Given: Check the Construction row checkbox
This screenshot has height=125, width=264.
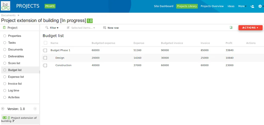Looking at the screenshot, I should [45, 65].
